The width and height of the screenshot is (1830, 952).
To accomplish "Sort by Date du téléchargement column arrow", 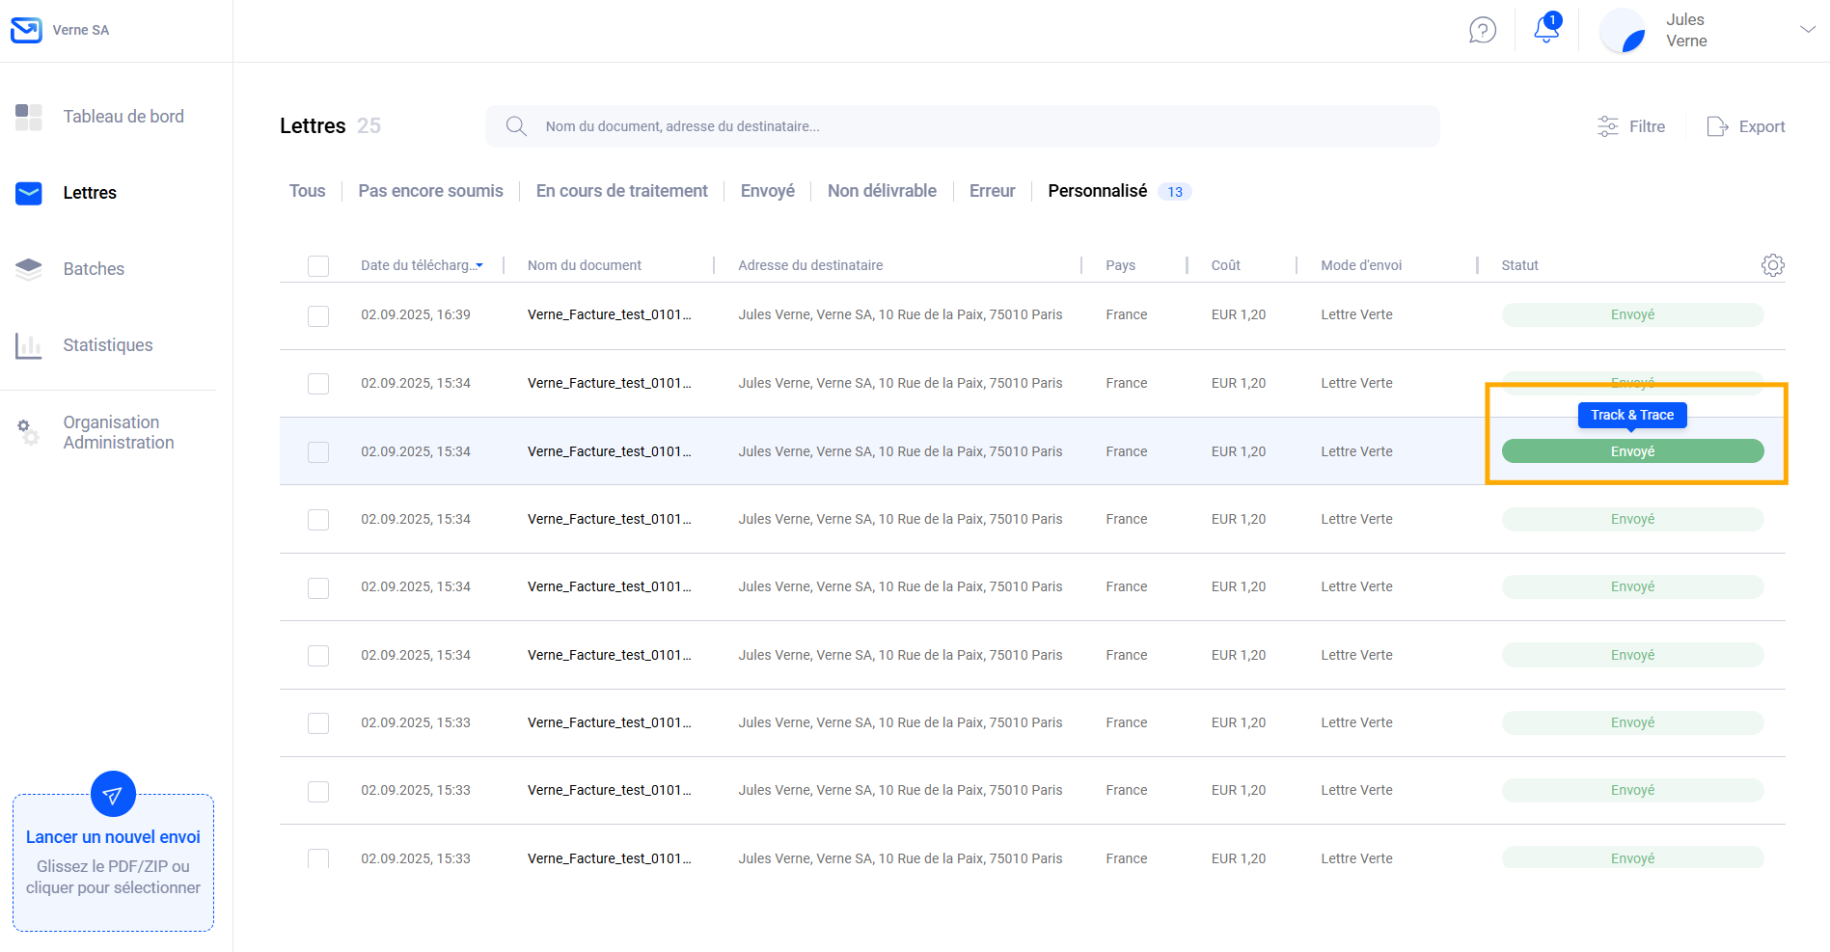I will pos(479,266).
